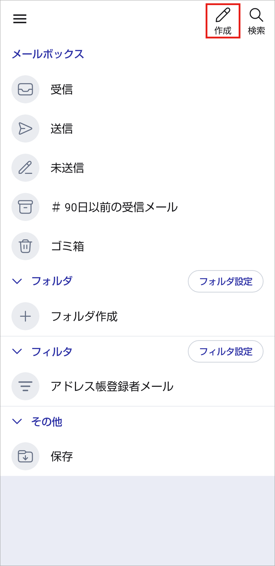Click the archive box icon for 90日以前の受信メール

pyautogui.click(x=25, y=207)
